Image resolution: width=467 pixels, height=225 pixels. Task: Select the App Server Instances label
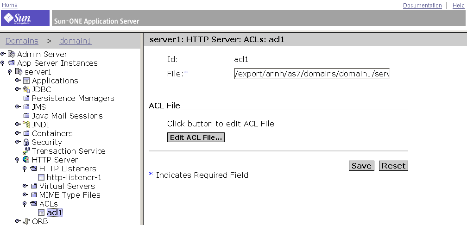(x=57, y=63)
